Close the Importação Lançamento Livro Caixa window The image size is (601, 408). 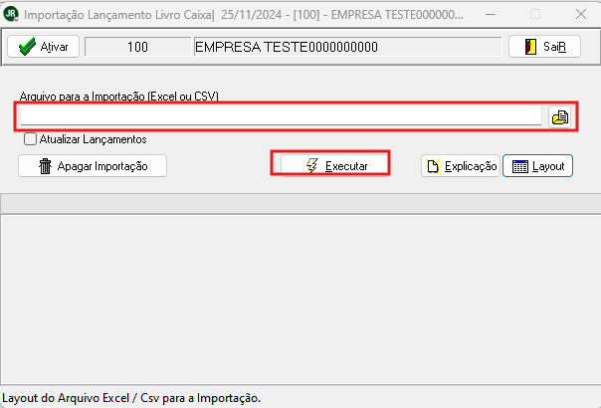click(x=581, y=14)
